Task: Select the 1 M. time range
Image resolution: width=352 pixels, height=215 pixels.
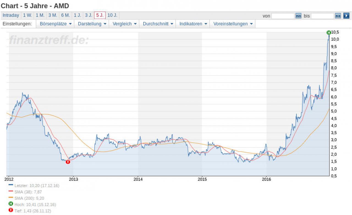Action: (40, 15)
